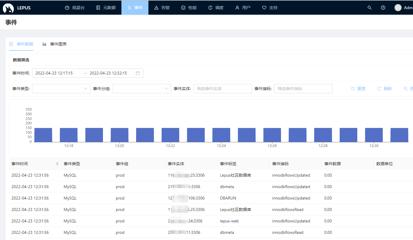Open the Admin user avatar
The image size is (413, 240).
click(398, 8)
